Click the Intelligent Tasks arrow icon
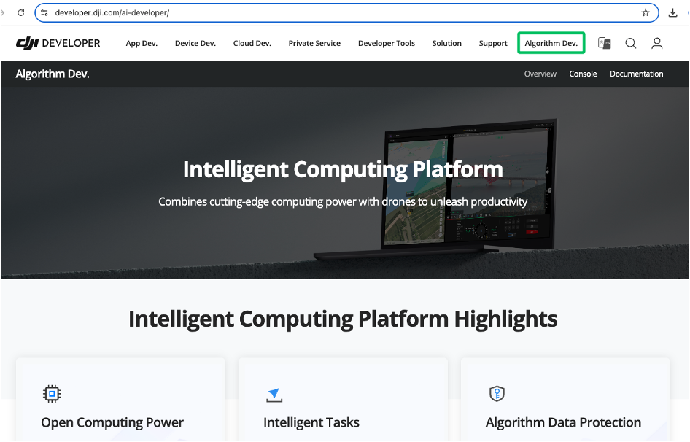 point(274,395)
